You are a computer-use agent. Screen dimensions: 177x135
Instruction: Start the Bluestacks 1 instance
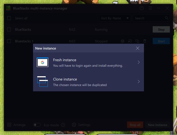coord(161,41)
